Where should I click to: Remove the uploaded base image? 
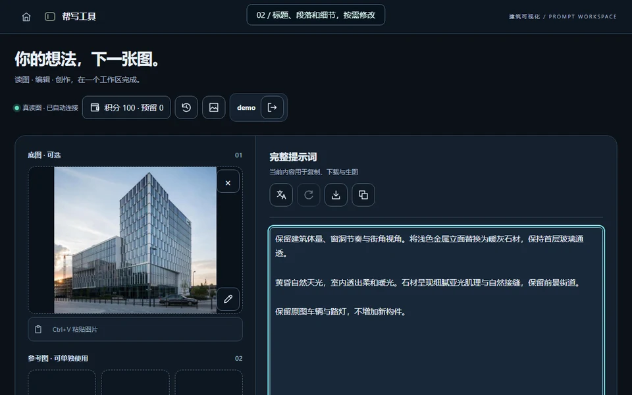pos(228,183)
